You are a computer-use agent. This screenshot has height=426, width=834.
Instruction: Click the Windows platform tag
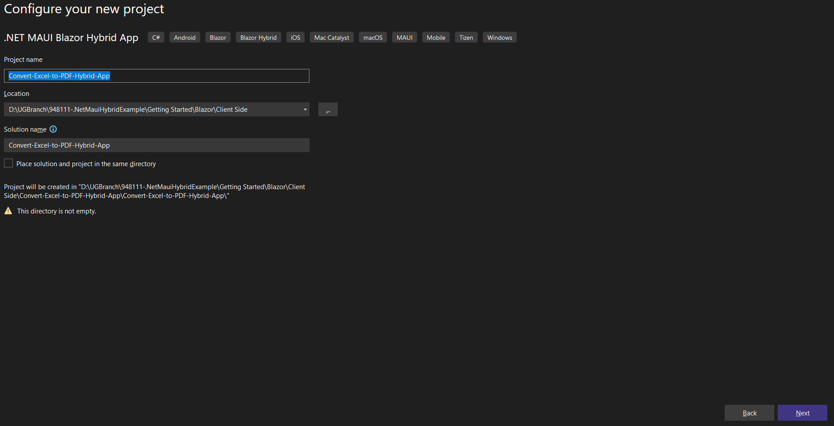(x=499, y=37)
